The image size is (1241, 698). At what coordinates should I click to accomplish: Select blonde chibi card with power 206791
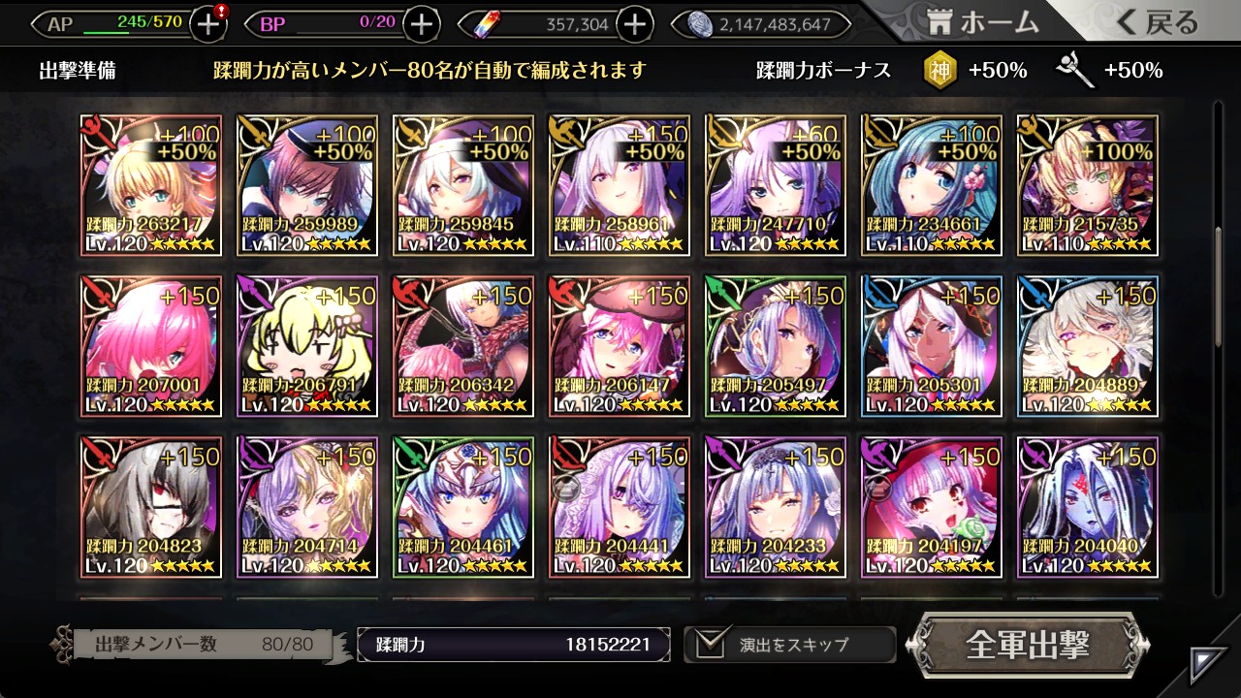pyautogui.click(x=307, y=346)
